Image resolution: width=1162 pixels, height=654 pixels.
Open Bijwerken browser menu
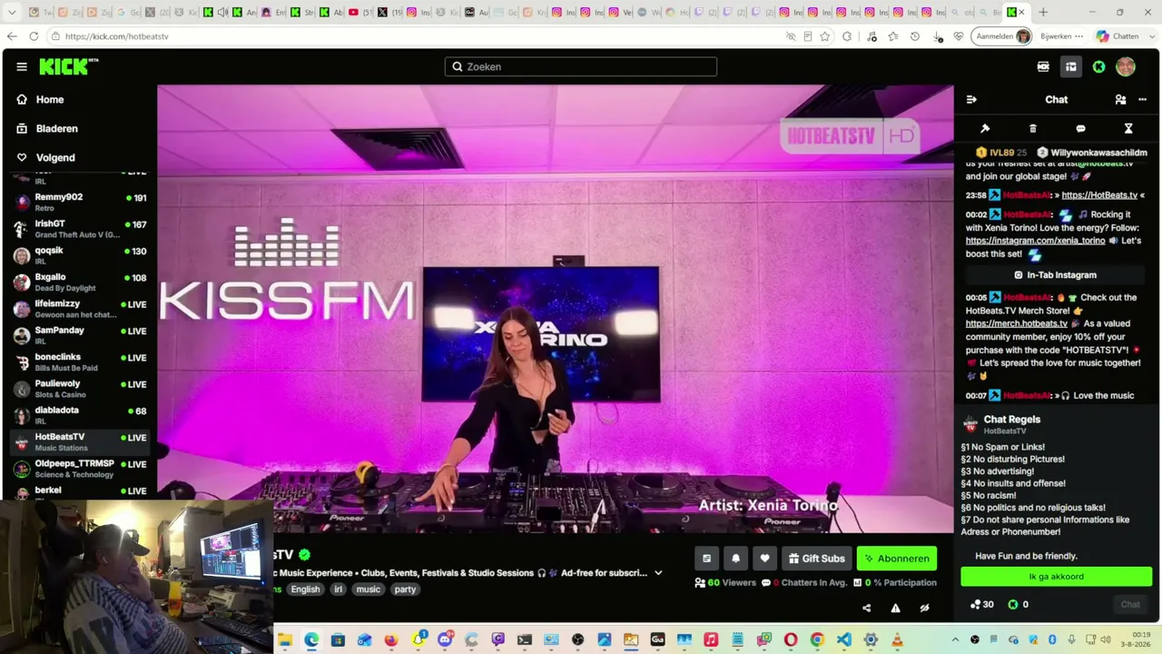(x=1062, y=36)
